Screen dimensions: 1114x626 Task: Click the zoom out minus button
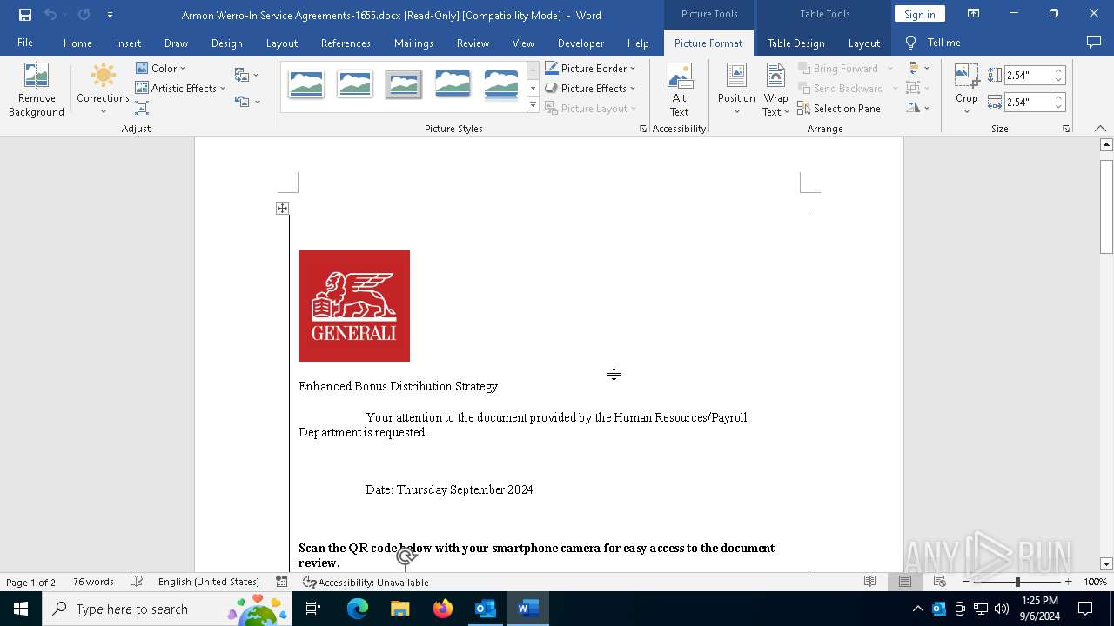[x=966, y=582]
